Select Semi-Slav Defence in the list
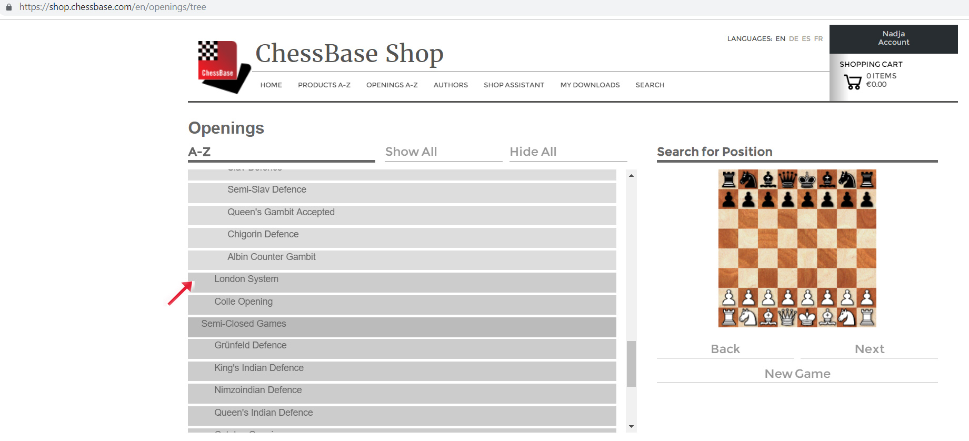Viewport: 969px width, 441px height. (402, 193)
